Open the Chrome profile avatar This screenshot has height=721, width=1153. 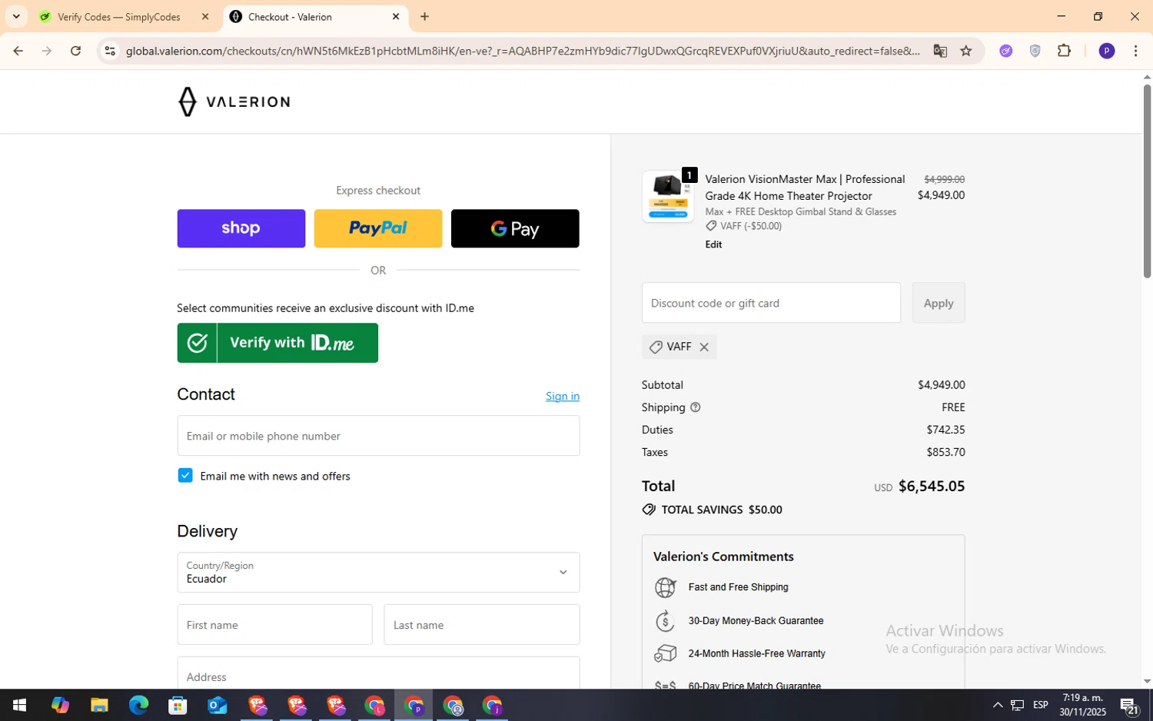[1107, 51]
